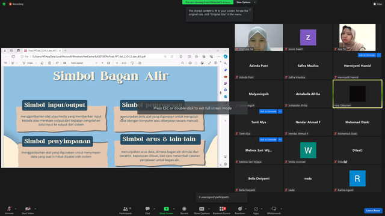Image resolution: width=385 pixels, height=216 pixels.
Task: Zoom in the PDF with plus
Action: (x=102, y=63)
